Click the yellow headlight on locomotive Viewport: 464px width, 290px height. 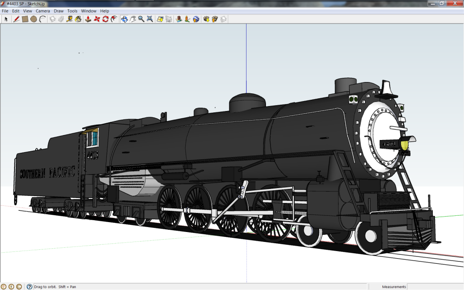tap(404, 145)
